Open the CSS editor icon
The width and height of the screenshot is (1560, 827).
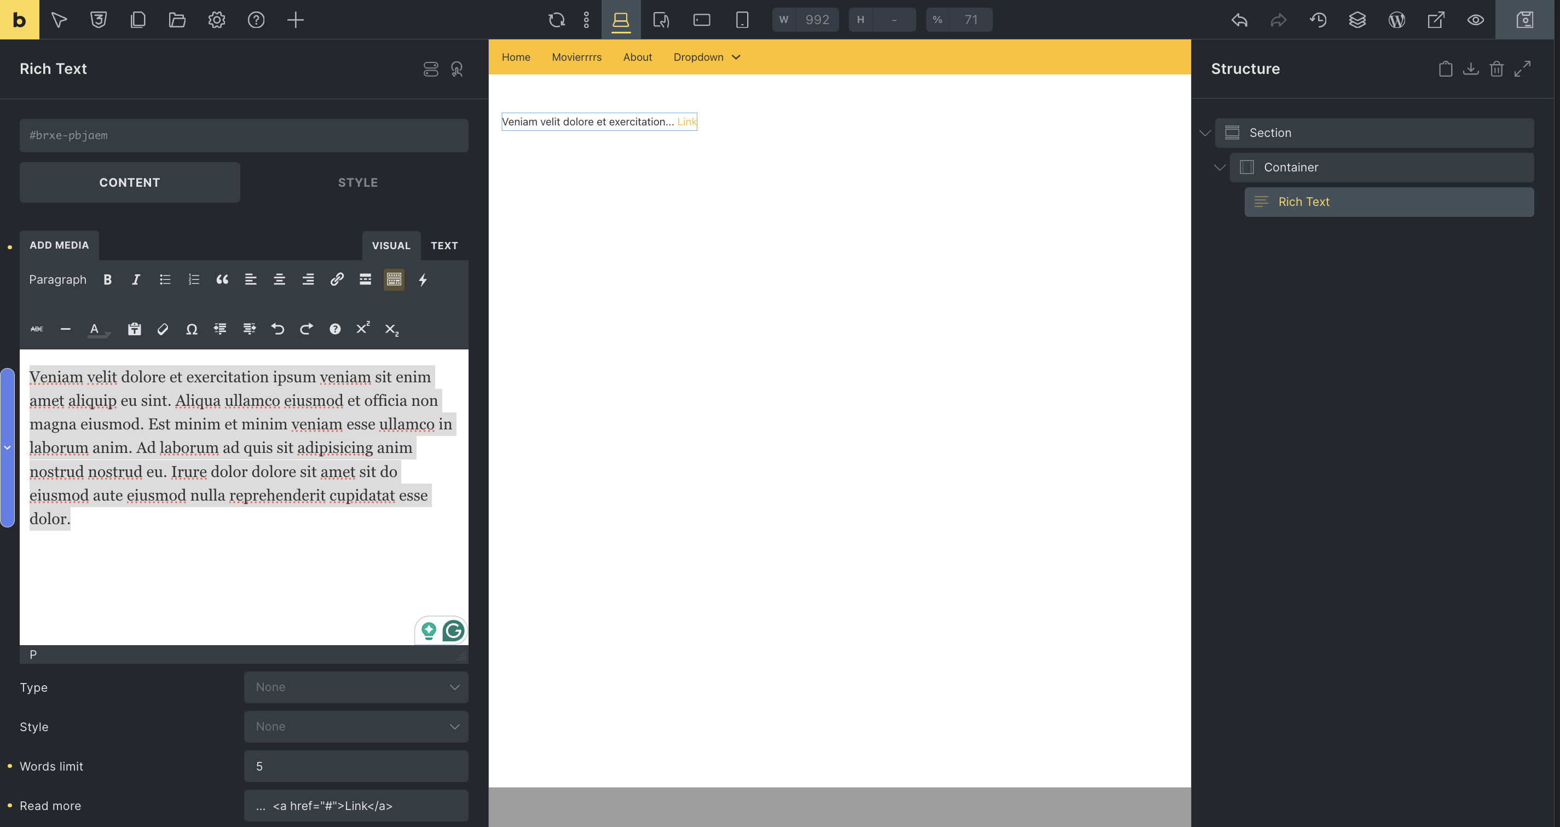(98, 20)
